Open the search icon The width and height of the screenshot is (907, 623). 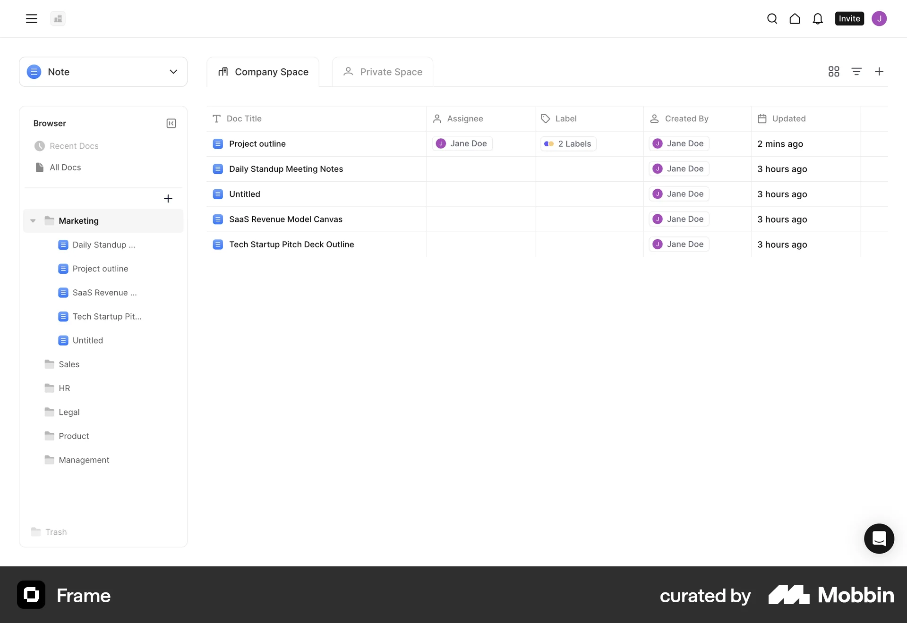click(772, 18)
